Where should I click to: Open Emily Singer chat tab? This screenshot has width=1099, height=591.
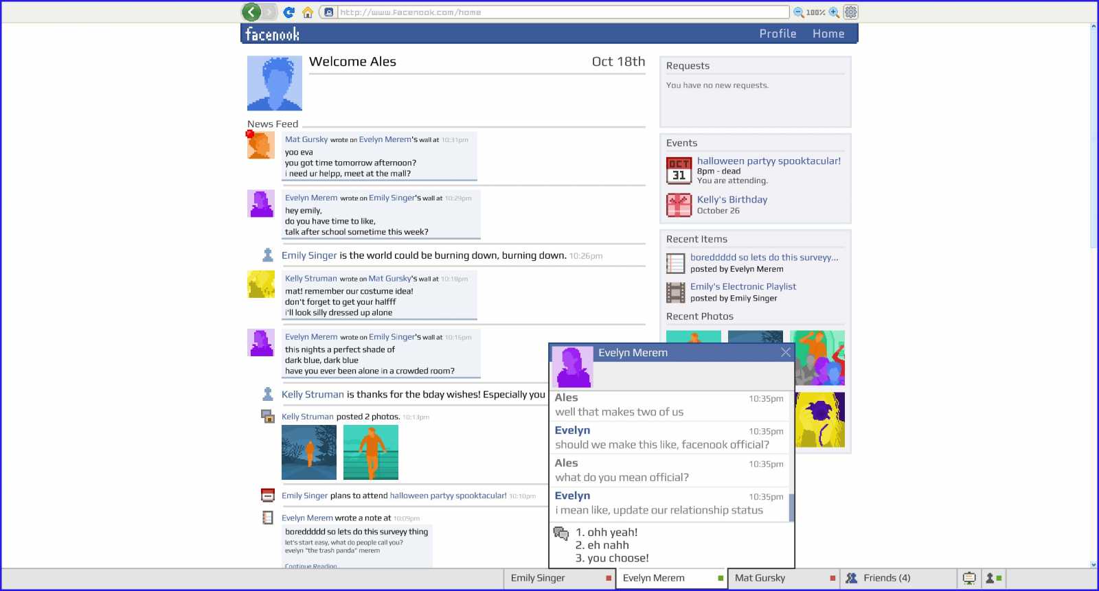click(x=560, y=578)
